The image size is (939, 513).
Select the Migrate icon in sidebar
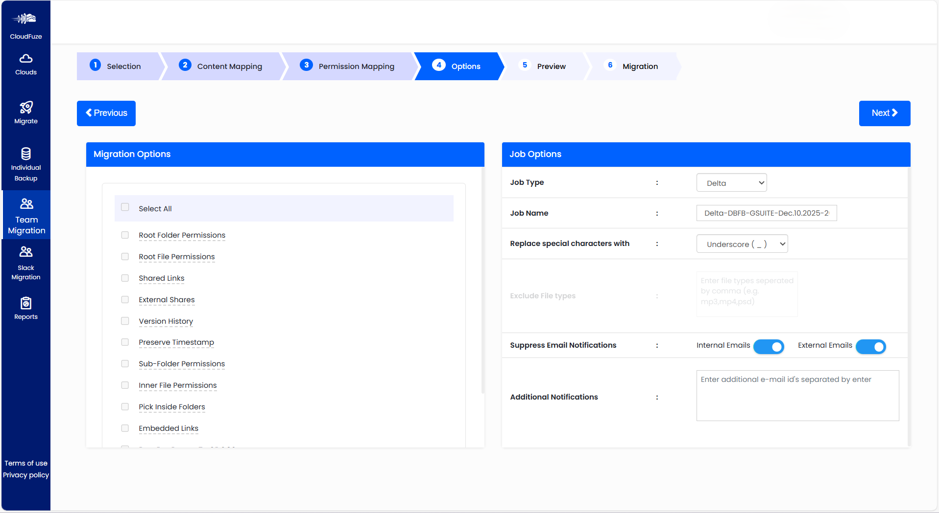[25, 112]
